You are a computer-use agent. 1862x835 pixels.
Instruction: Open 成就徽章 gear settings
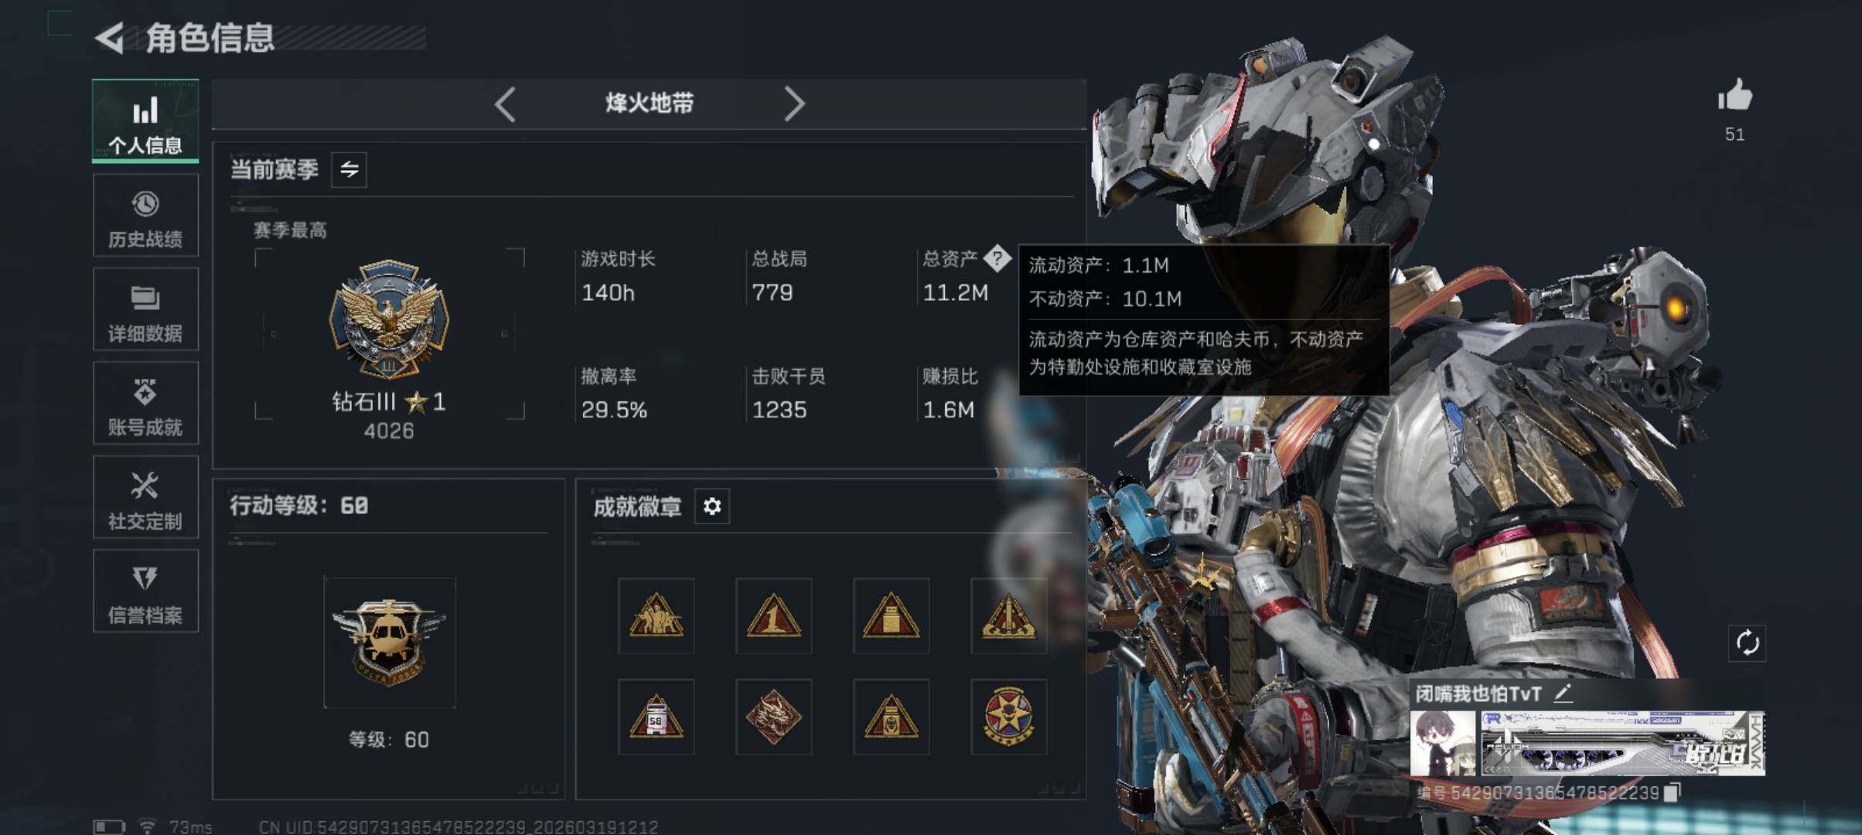pyautogui.click(x=711, y=506)
